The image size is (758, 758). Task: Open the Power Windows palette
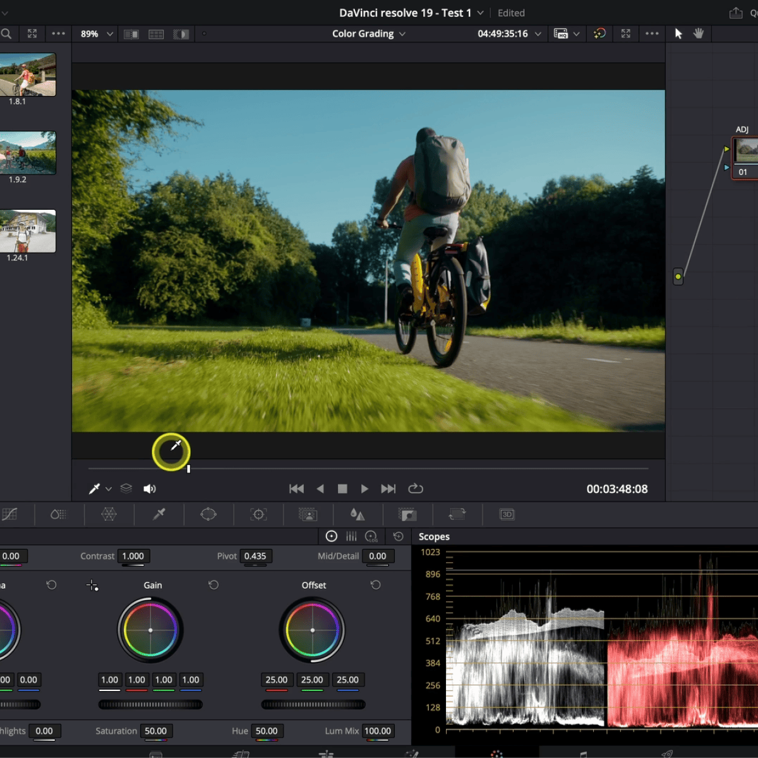(x=209, y=514)
